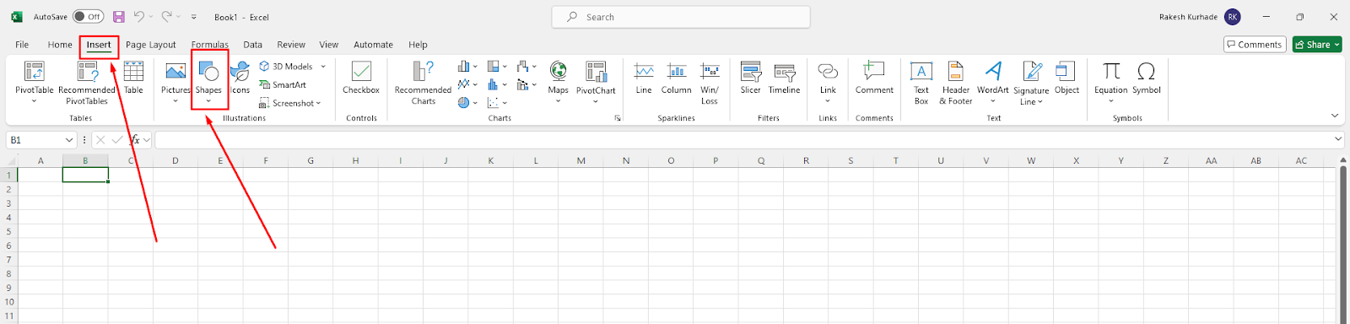
Task: Insert a Column sparkline
Action: tap(676, 78)
